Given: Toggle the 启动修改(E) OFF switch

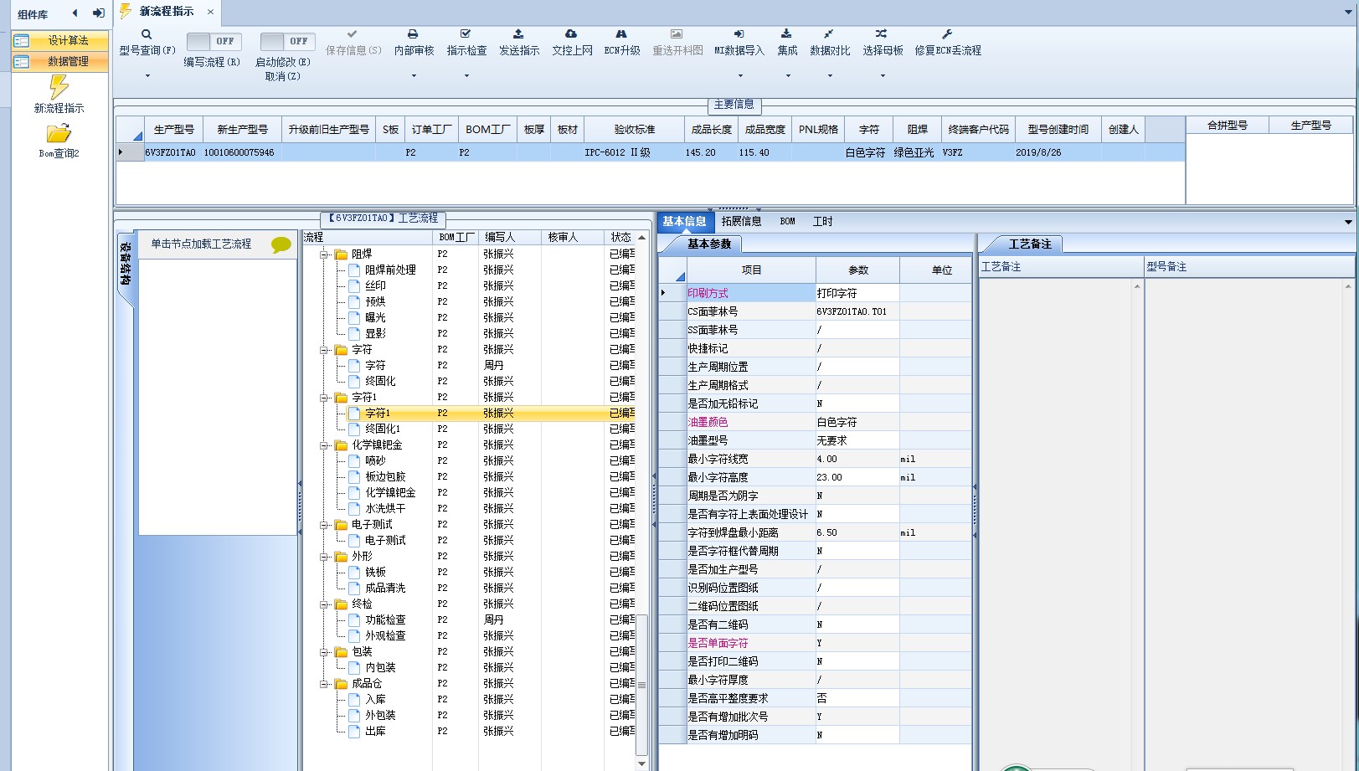Looking at the screenshot, I should [287, 41].
